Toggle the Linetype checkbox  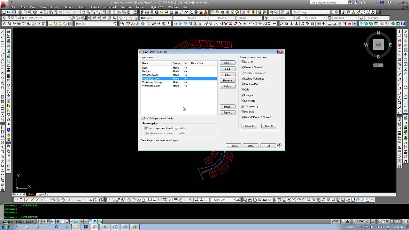[242, 95]
